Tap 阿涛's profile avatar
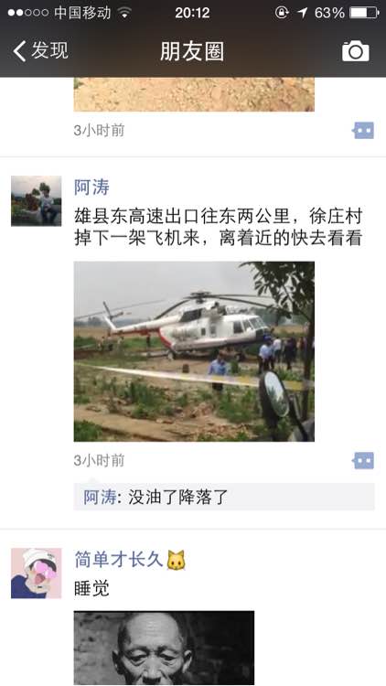This screenshot has height=686, width=386. pyautogui.click(x=37, y=201)
